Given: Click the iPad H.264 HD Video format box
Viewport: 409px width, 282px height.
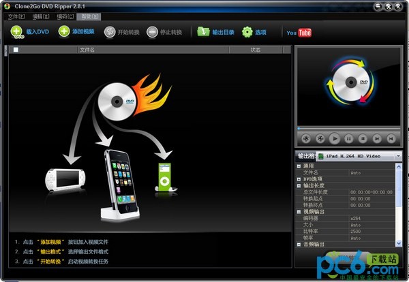Looking at the screenshot, I should [x=359, y=156].
